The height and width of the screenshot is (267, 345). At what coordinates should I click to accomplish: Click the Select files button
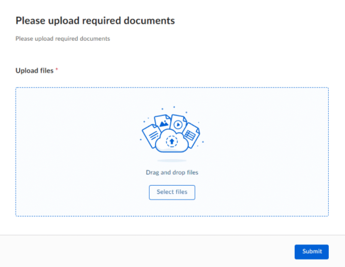[172, 192]
